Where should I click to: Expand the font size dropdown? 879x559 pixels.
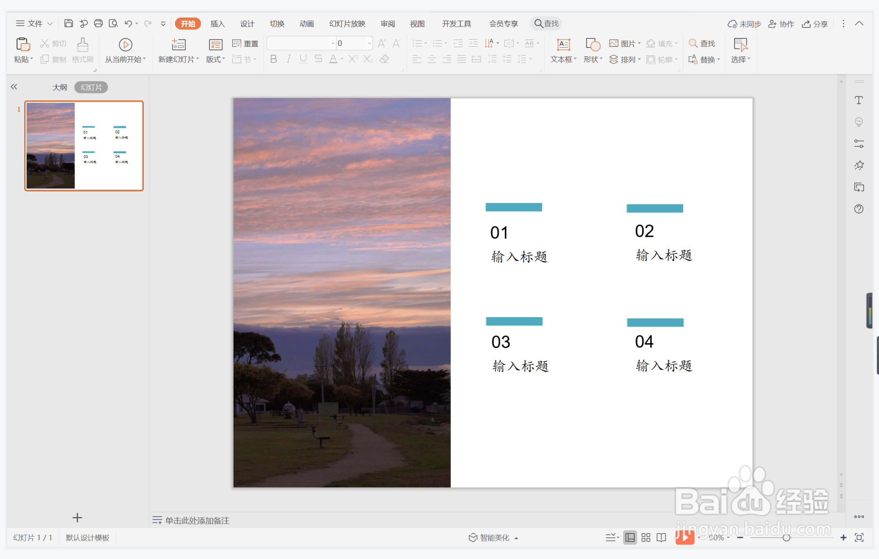pos(369,43)
